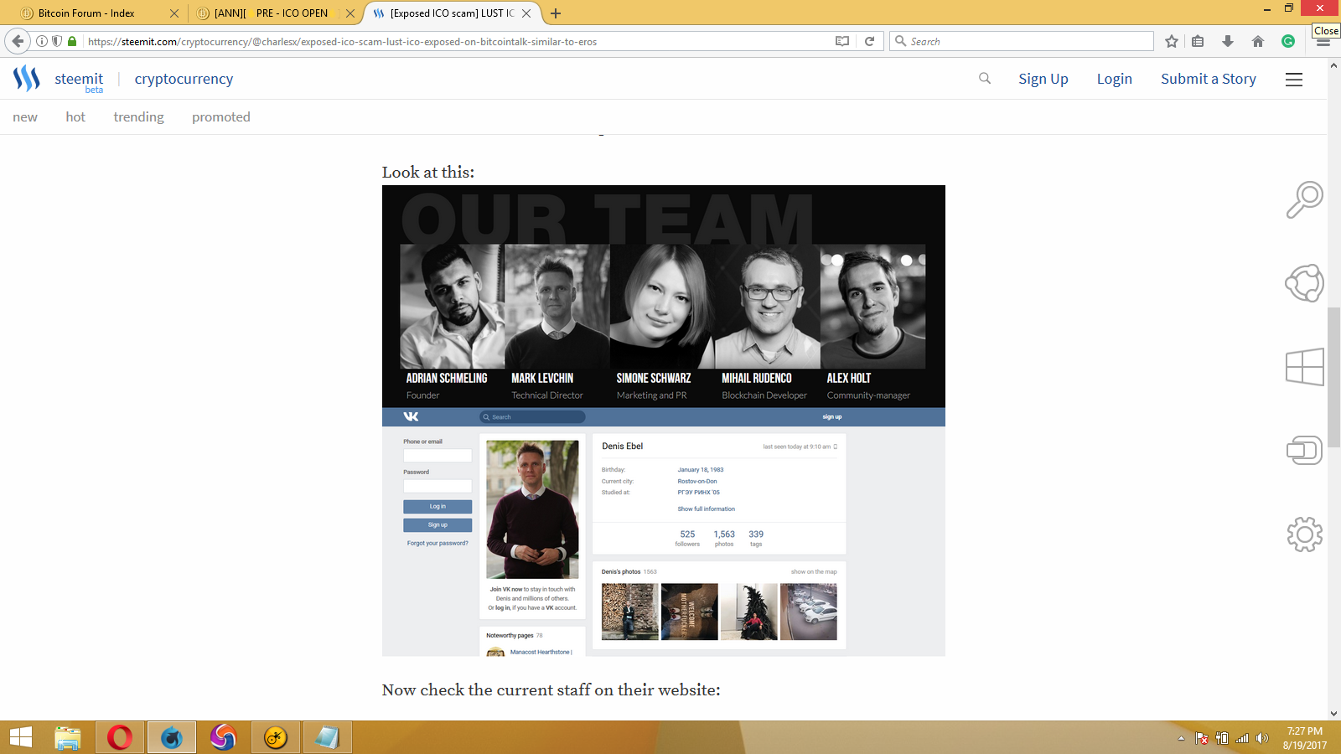This screenshot has width=1341, height=754.
Task: Go to the hot posts tab
Action: 75,117
